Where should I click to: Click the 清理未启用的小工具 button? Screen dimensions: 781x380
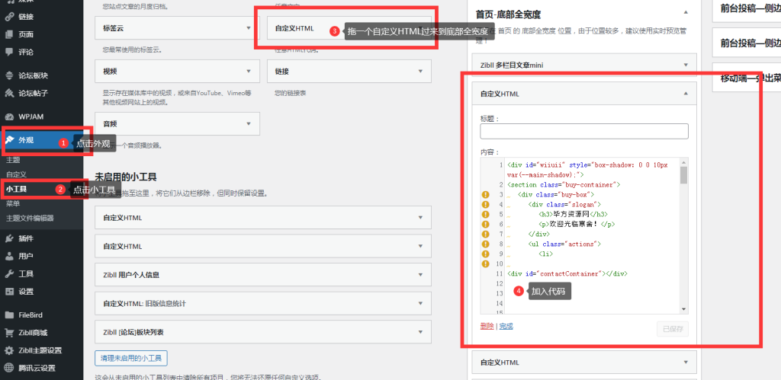tap(130, 358)
